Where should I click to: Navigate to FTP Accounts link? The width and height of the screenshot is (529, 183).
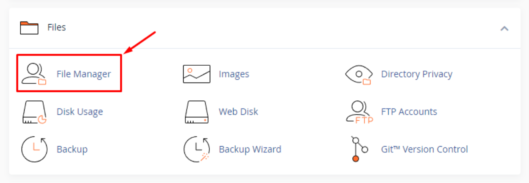(x=409, y=112)
